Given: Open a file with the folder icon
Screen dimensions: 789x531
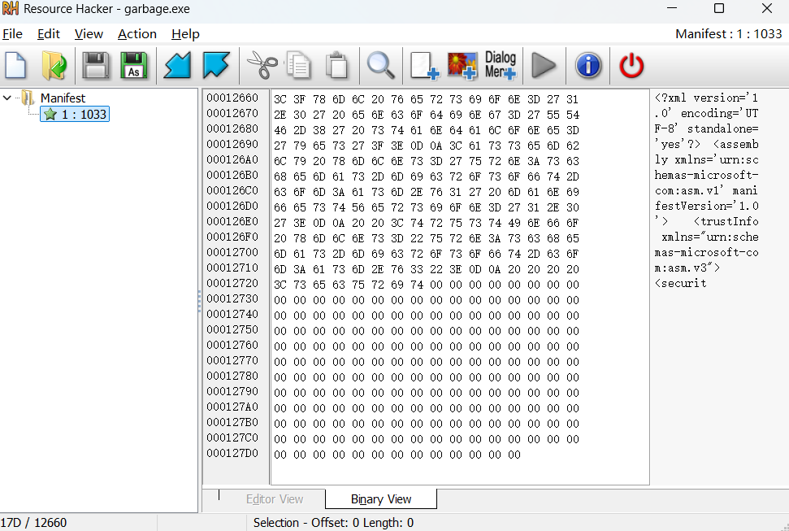Looking at the screenshot, I should (54, 66).
